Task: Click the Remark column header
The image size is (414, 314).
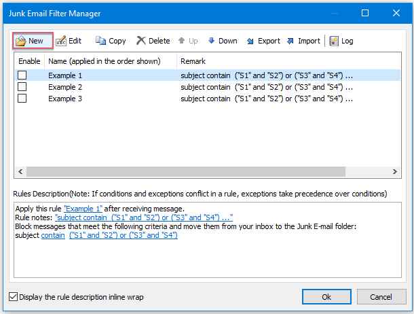Action: click(x=288, y=61)
